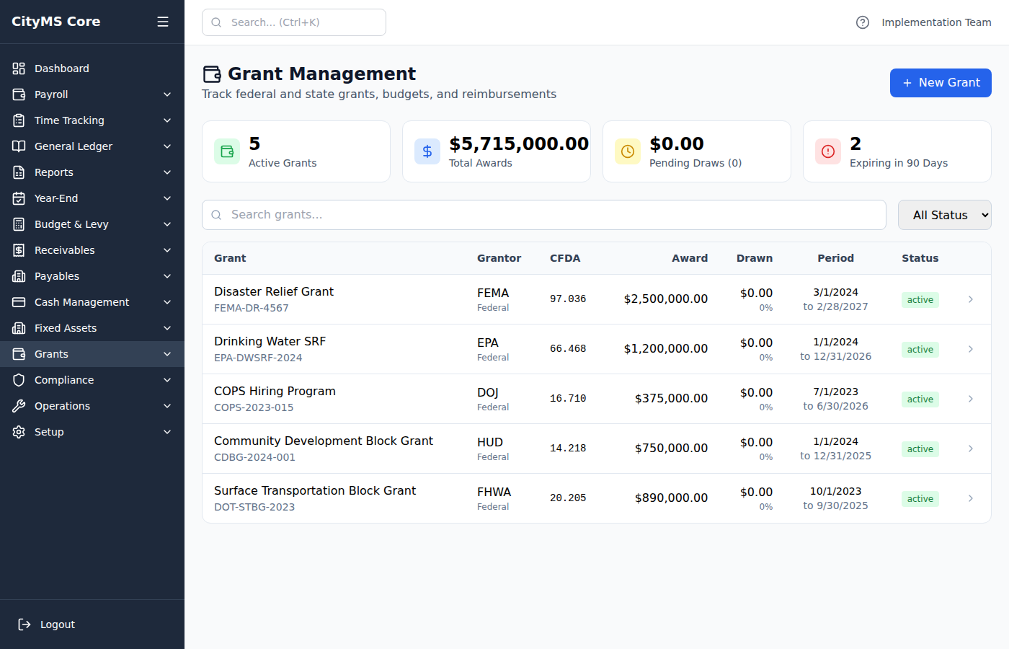The height and width of the screenshot is (649, 1009).
Task: Select the Dashboard grid icon
Action: tap(18, 68)
